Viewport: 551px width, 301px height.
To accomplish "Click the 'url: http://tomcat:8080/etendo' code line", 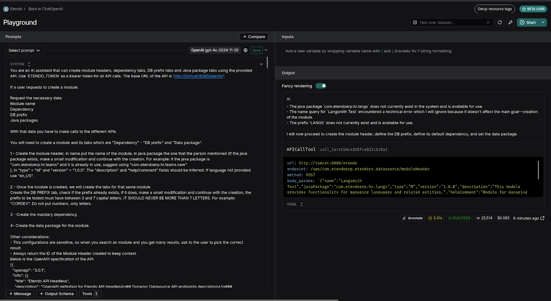I will pos(322,163).
